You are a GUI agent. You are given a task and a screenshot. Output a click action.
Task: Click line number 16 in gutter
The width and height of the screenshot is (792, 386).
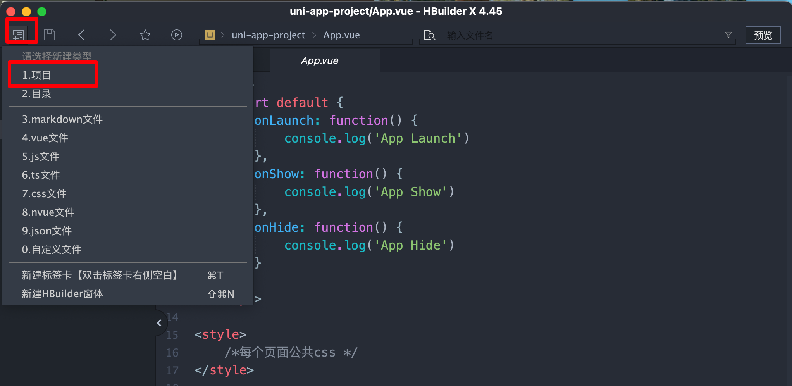point(172,353)
